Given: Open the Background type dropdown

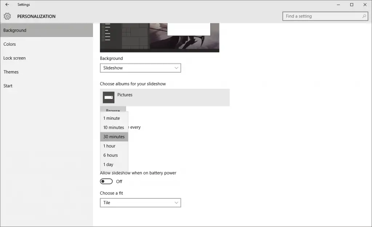Looking at the screenshot, I should pyautogui.click(x=141, y=68).
